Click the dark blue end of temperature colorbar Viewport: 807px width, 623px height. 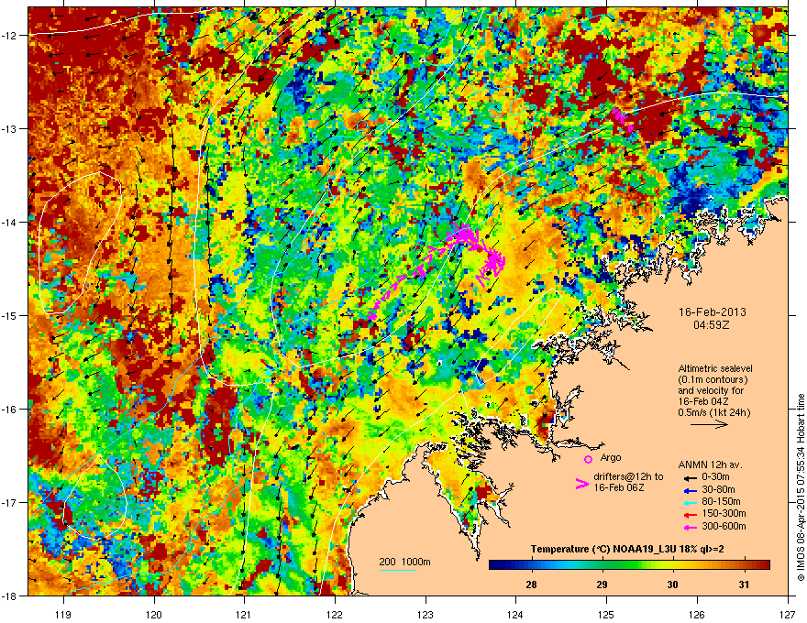tap(495, 565)
